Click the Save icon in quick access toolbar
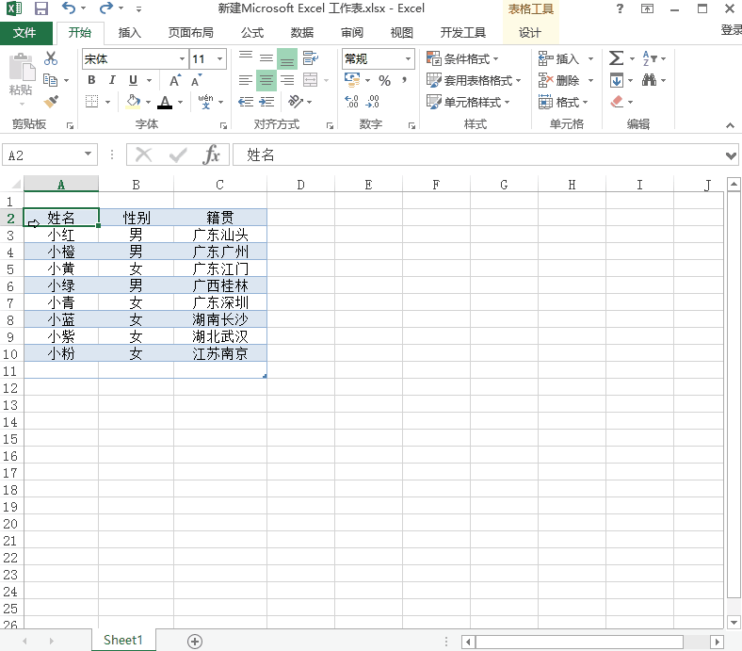 [x=41, y=9]
